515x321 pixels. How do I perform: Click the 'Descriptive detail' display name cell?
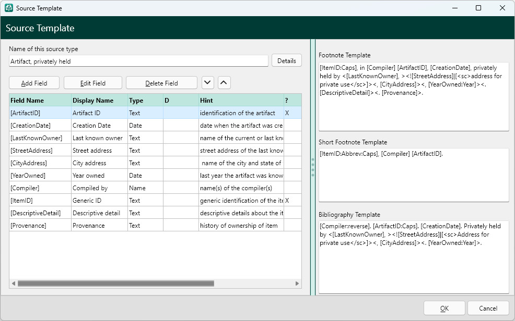coord(100,213)
